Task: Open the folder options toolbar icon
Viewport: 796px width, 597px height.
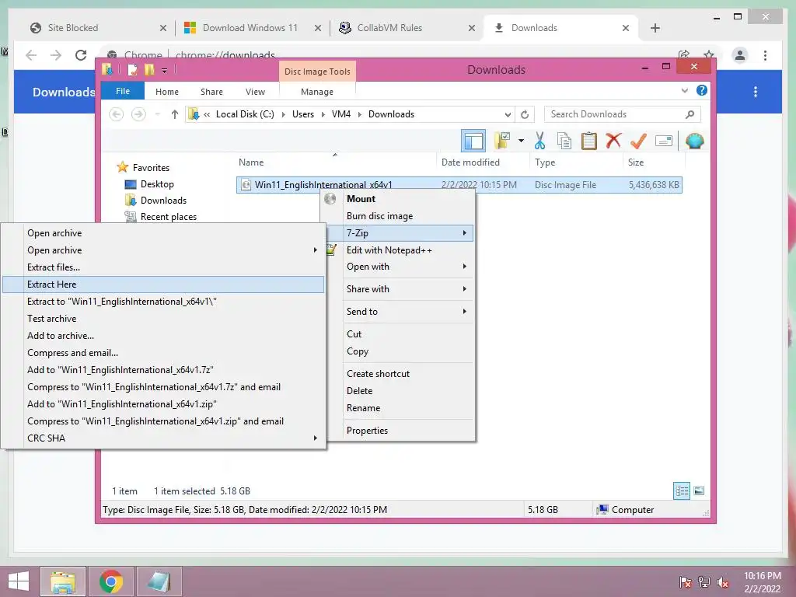Action: 502,141
